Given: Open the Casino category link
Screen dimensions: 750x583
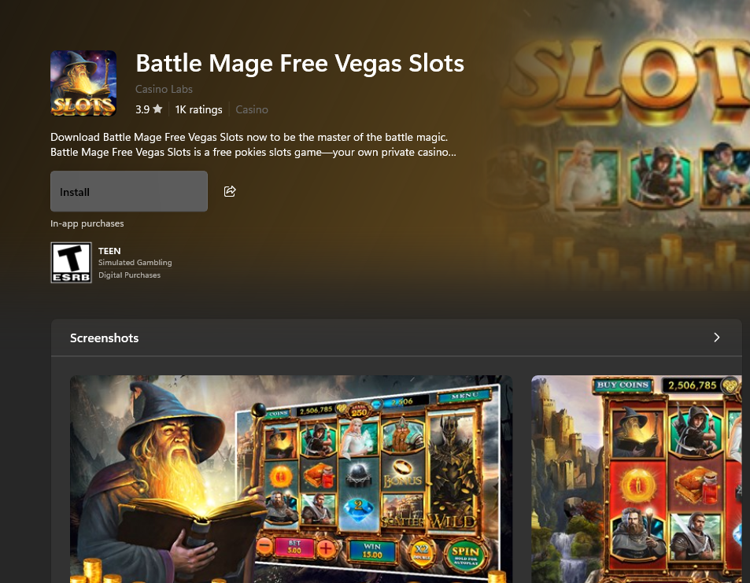Looking at the screenshot, I should (252, 109).
